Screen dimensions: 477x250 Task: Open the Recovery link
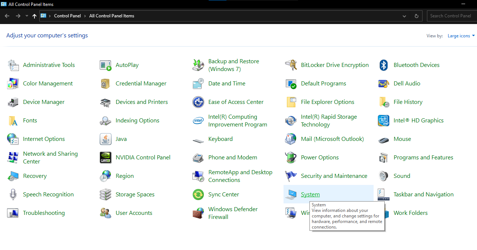tap(35, 176)
